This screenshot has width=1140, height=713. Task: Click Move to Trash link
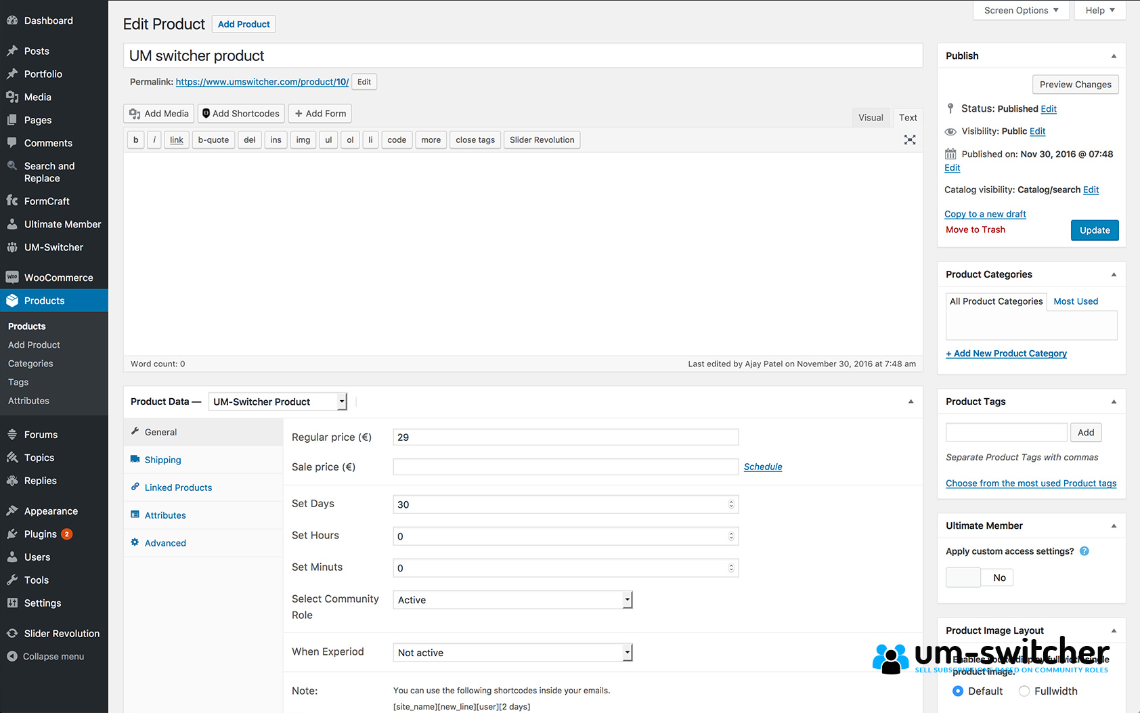(975, 230)
